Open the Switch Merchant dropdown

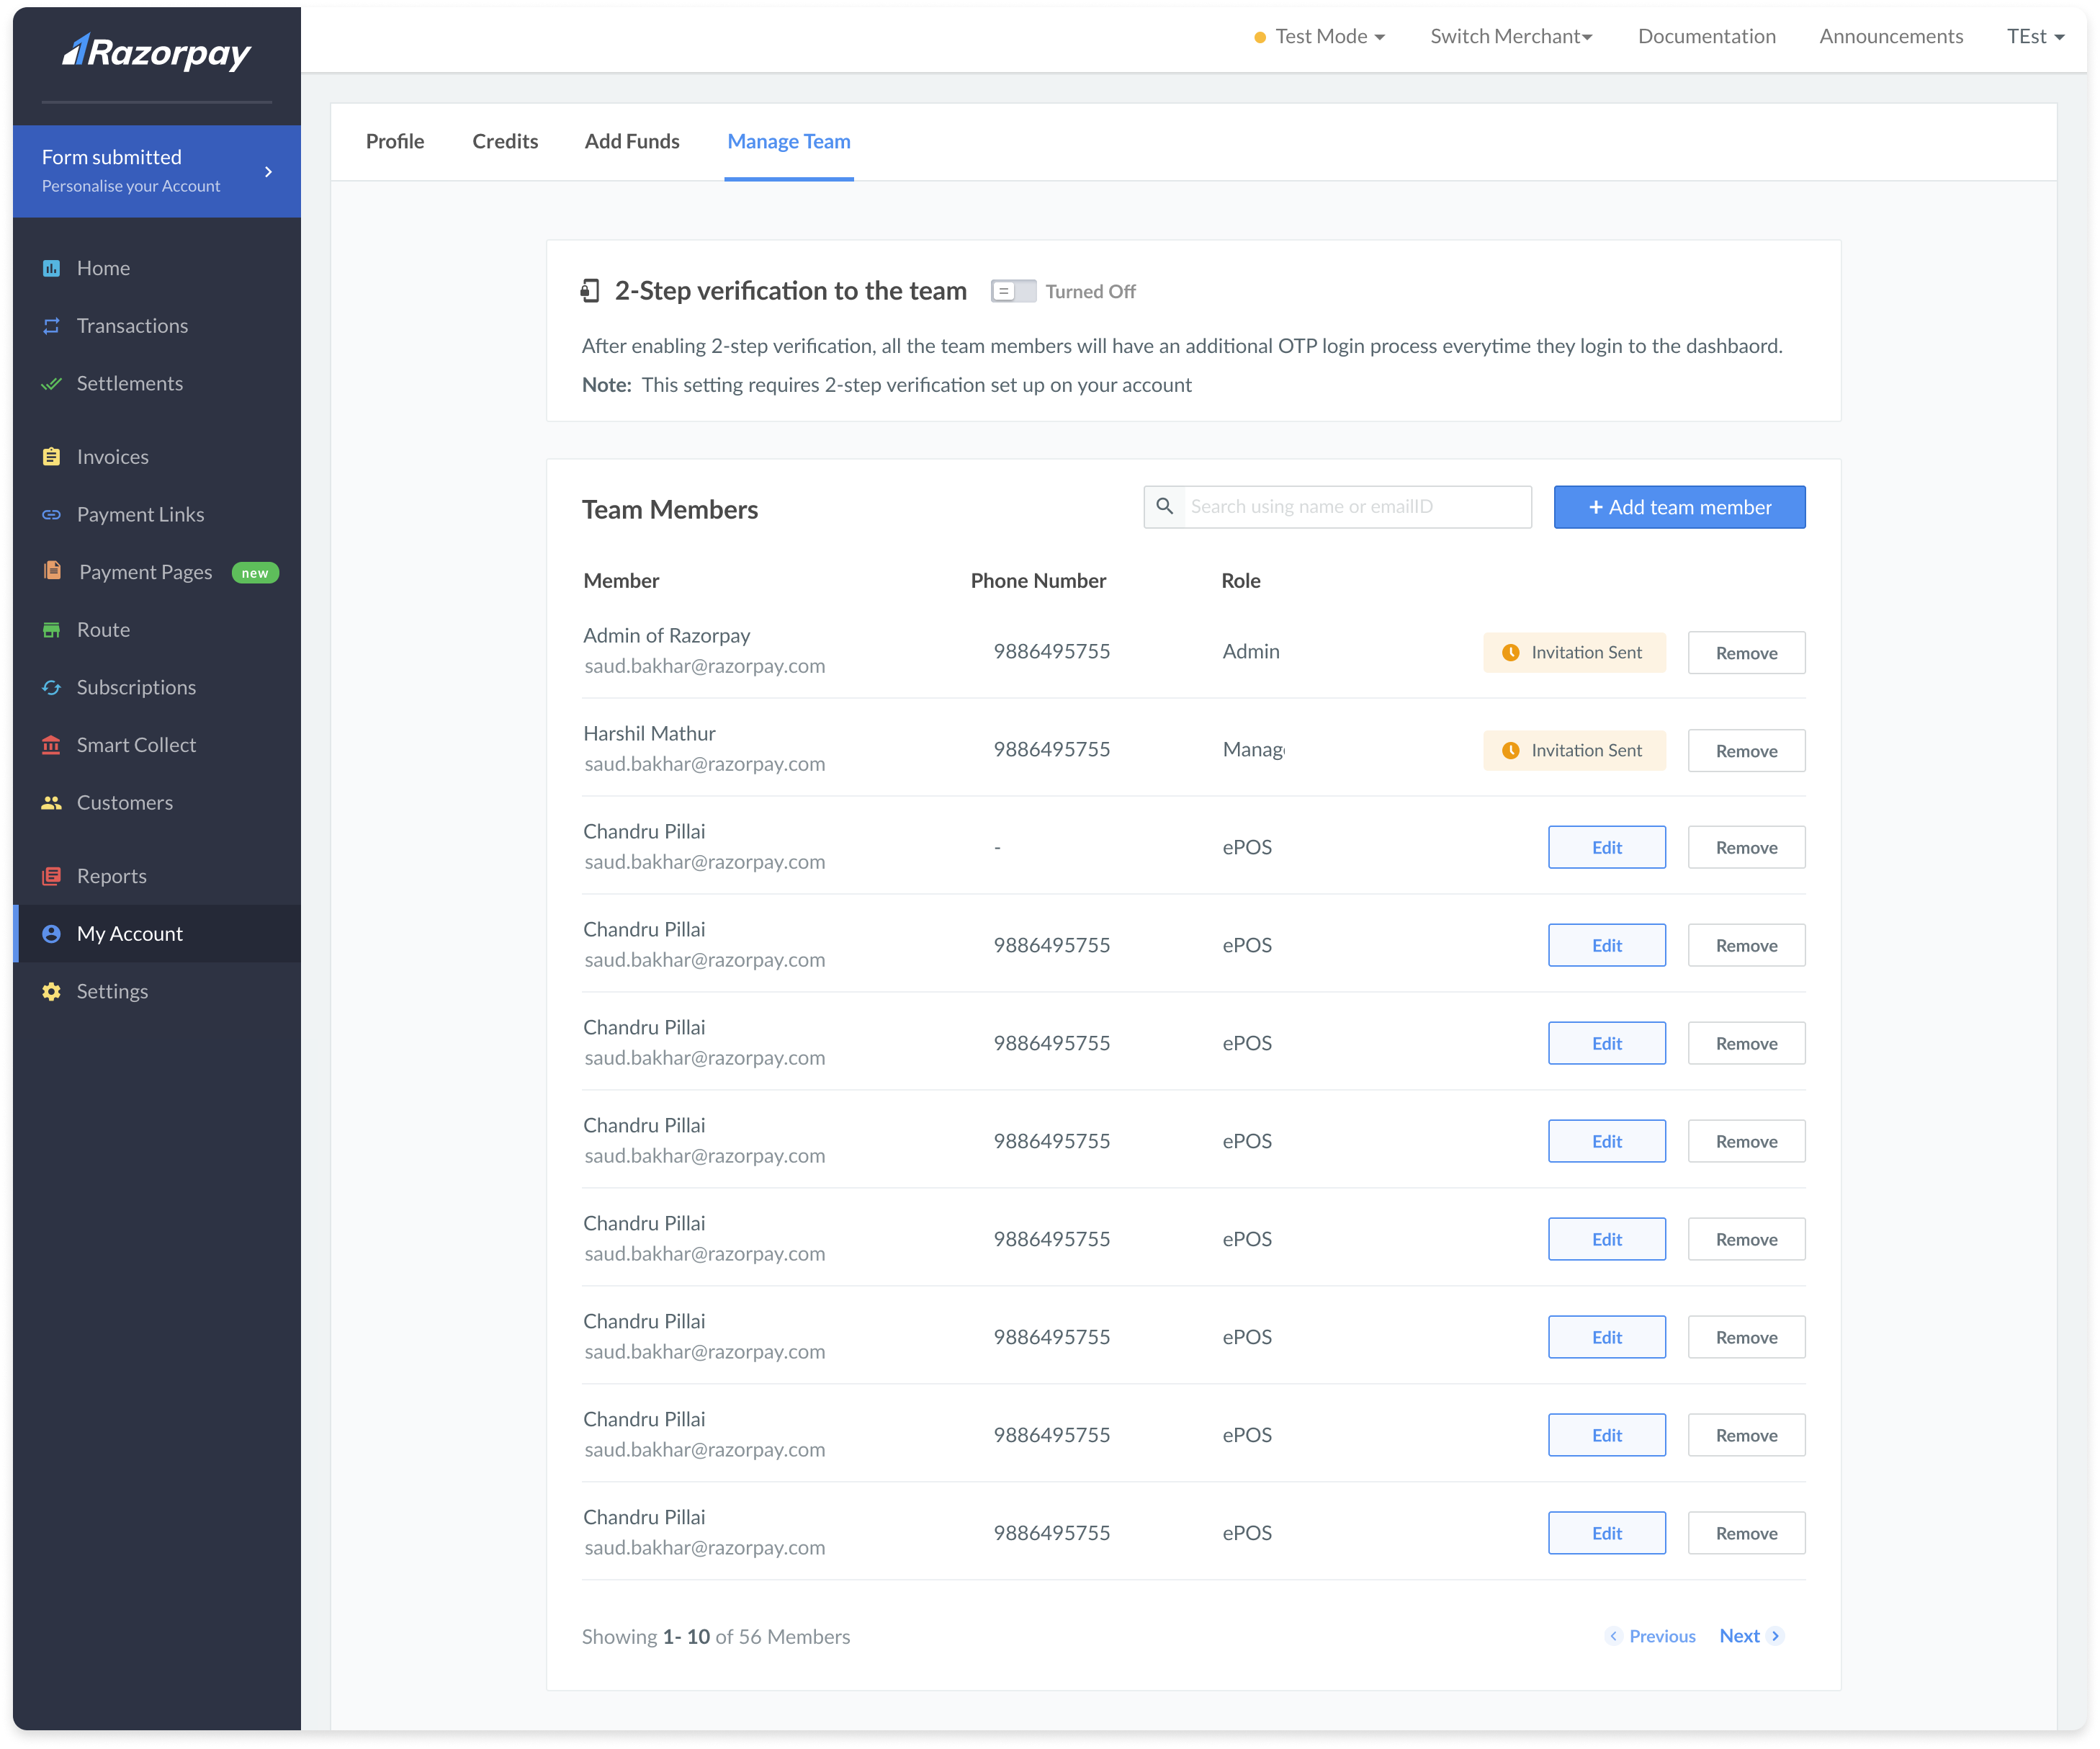(1511, 37)
